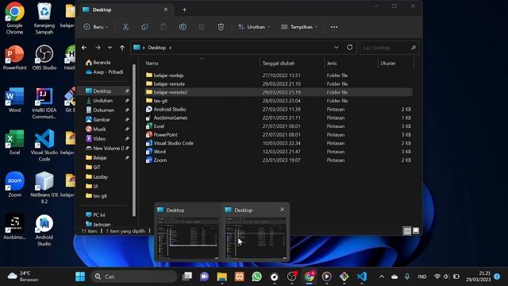Viewport: 508px width, 286px height.
Task: Open Visual Studio Code from taskbar
Action: (362, 276)
